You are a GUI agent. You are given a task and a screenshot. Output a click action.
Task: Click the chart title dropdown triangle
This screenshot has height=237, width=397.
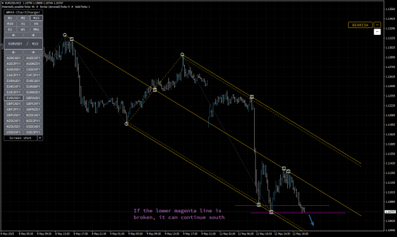3,3
